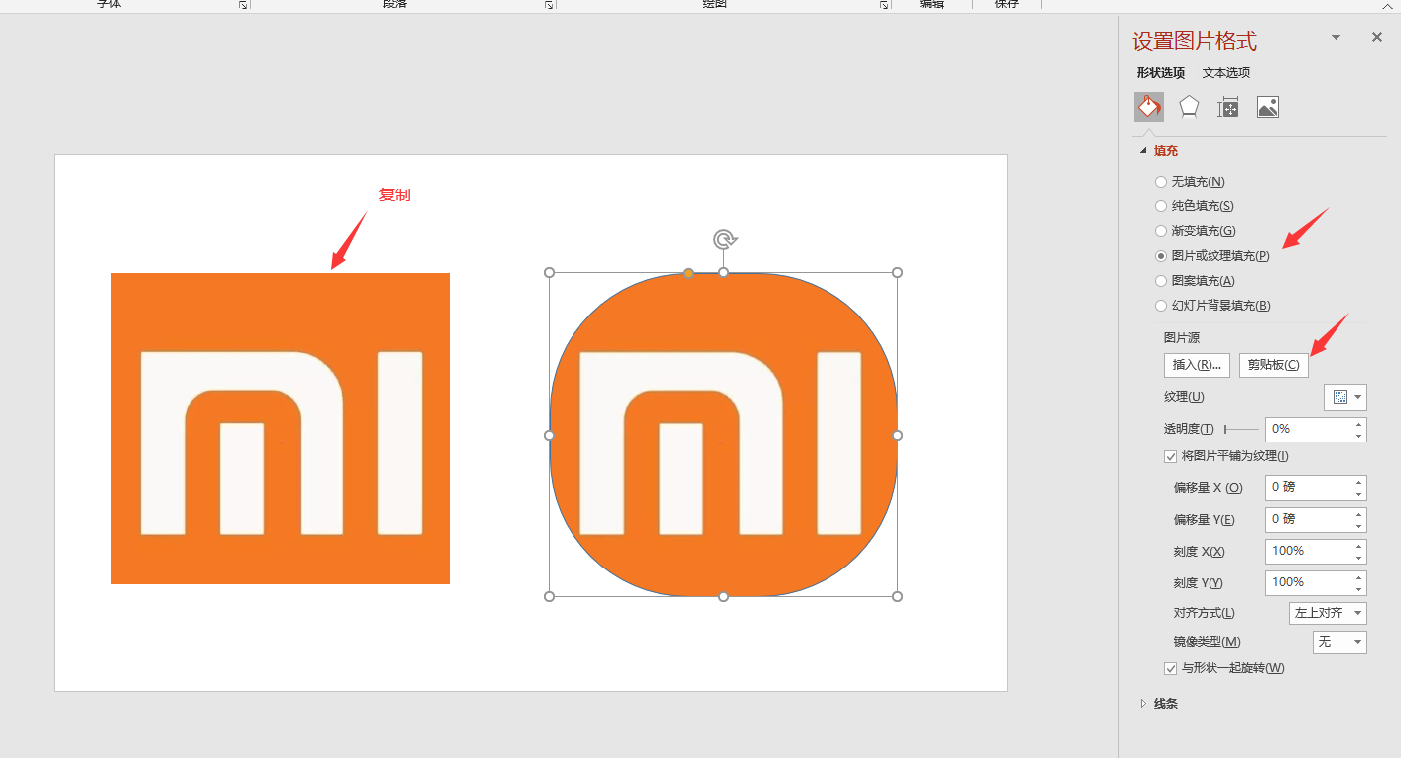Open the Effects pentagon tab
1401x758 pixels.
1189,107
